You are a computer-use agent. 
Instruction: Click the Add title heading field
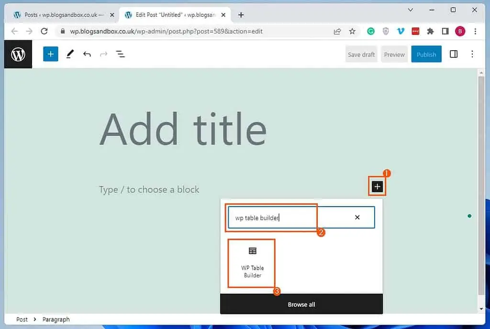183,129
